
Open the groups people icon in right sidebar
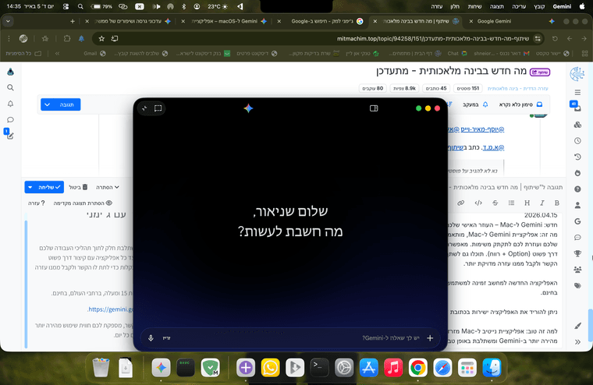click(x=577, y=270)
